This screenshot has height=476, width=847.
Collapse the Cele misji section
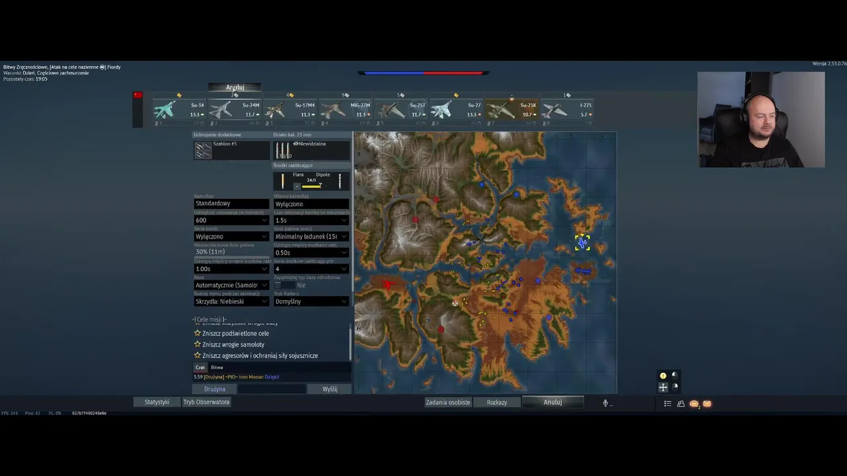(210, 319)
